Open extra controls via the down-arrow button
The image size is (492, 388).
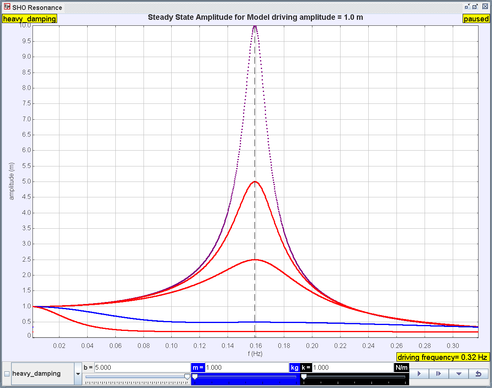[x=459, y=373]
